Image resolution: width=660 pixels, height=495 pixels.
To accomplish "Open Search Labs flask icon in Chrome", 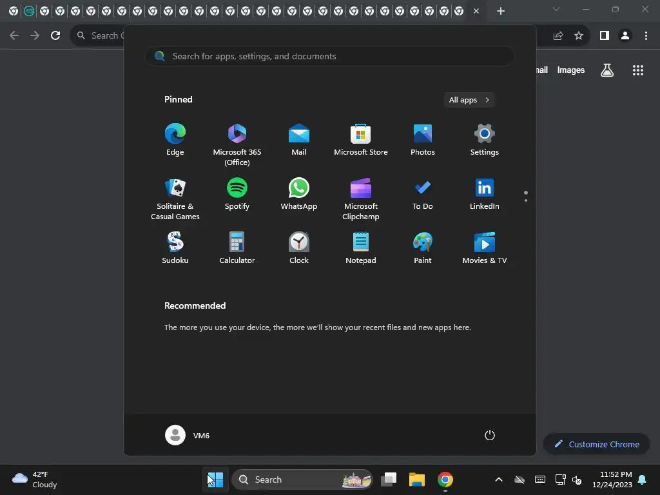I will (607, 70).
